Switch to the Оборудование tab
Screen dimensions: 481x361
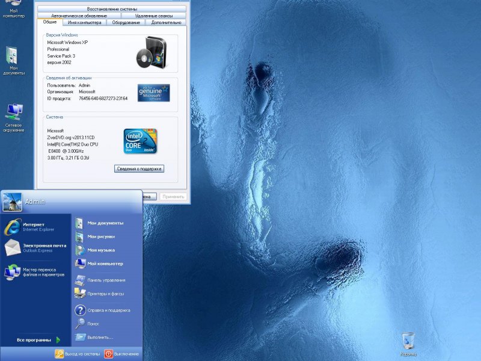point(126,22)
